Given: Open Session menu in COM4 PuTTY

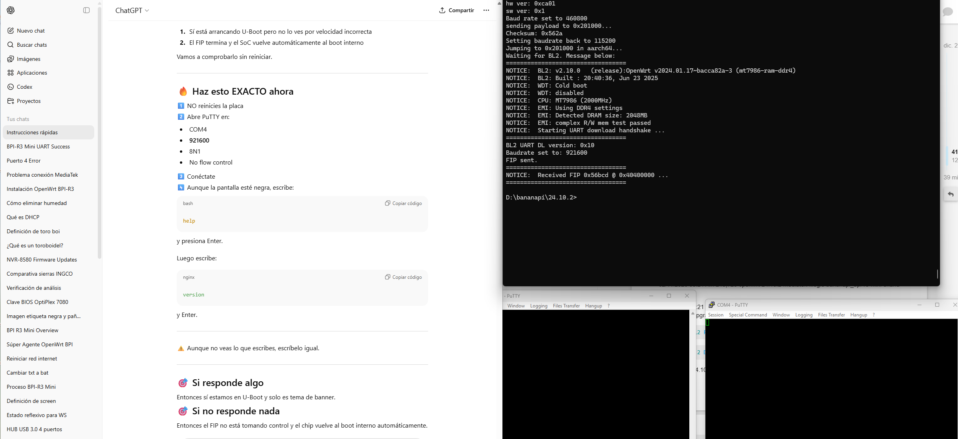Looking at the screenshot, I should [715, 315].
